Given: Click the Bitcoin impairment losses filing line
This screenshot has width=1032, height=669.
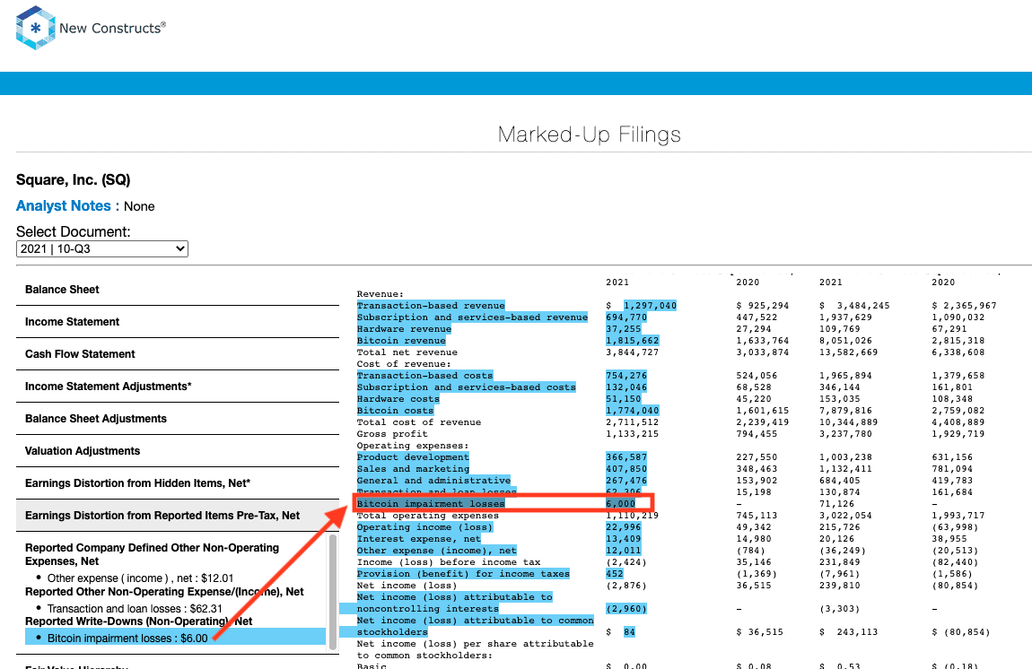Looking at the screenshot, I should pyautogui.click(x=431, y=504).
